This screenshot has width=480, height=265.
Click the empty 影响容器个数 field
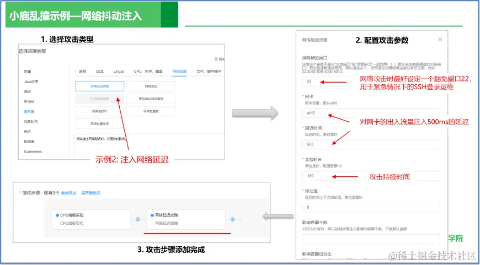[371, 239]
